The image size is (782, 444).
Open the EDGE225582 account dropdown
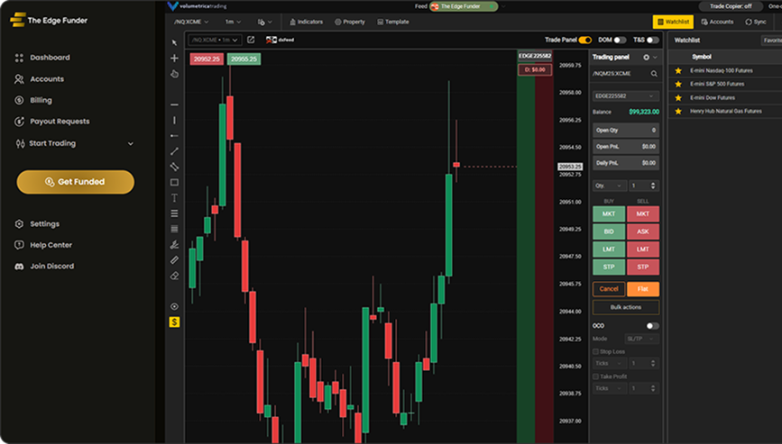(x=625, y=96)
